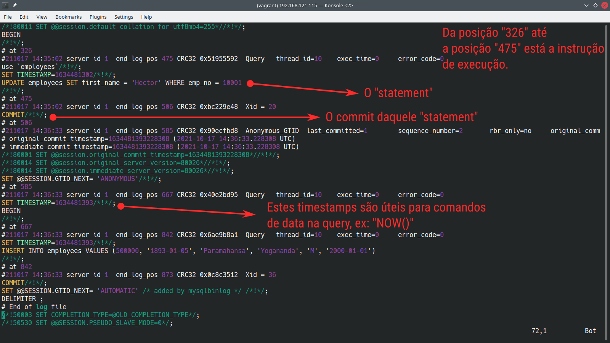Click the minimize chevron icon

point(586,5)
